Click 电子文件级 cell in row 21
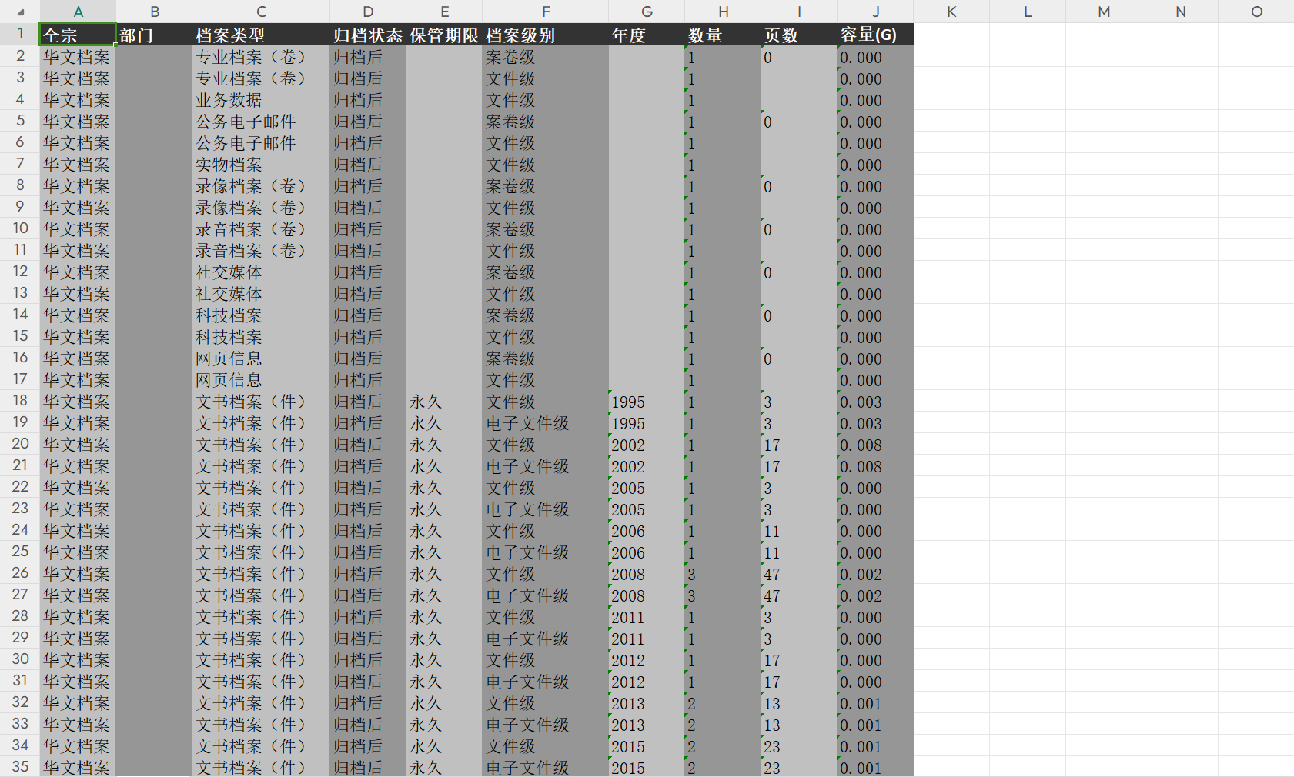 tap(545, 466)
